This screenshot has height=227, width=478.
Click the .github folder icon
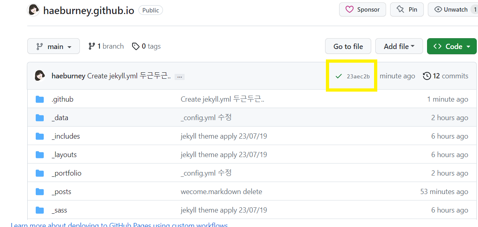pyautogui.click(x=40, y=100)
